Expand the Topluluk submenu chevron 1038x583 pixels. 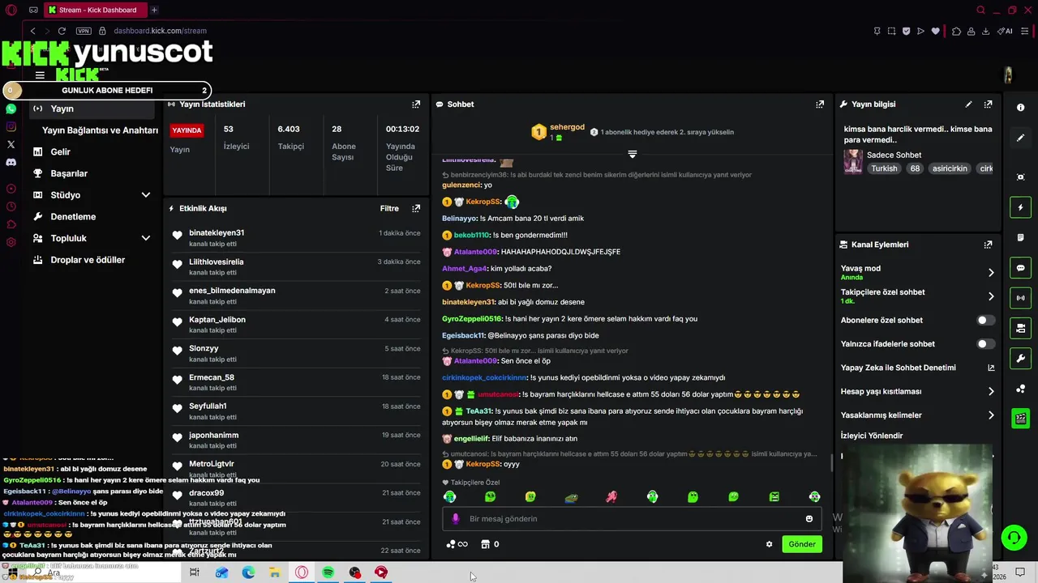(x=146, y=238)
